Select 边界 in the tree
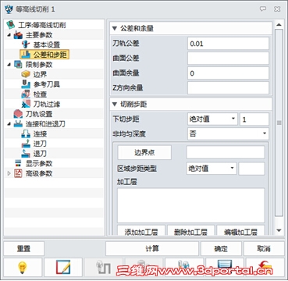The image size is (288, 281). point(40,74)
